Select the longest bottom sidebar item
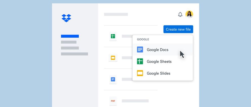The height and width of the screenshot is (107, 251). tap(75, 54)
